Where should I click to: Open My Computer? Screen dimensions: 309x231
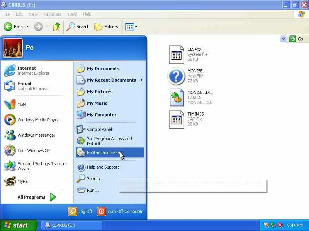pos(110,115)
